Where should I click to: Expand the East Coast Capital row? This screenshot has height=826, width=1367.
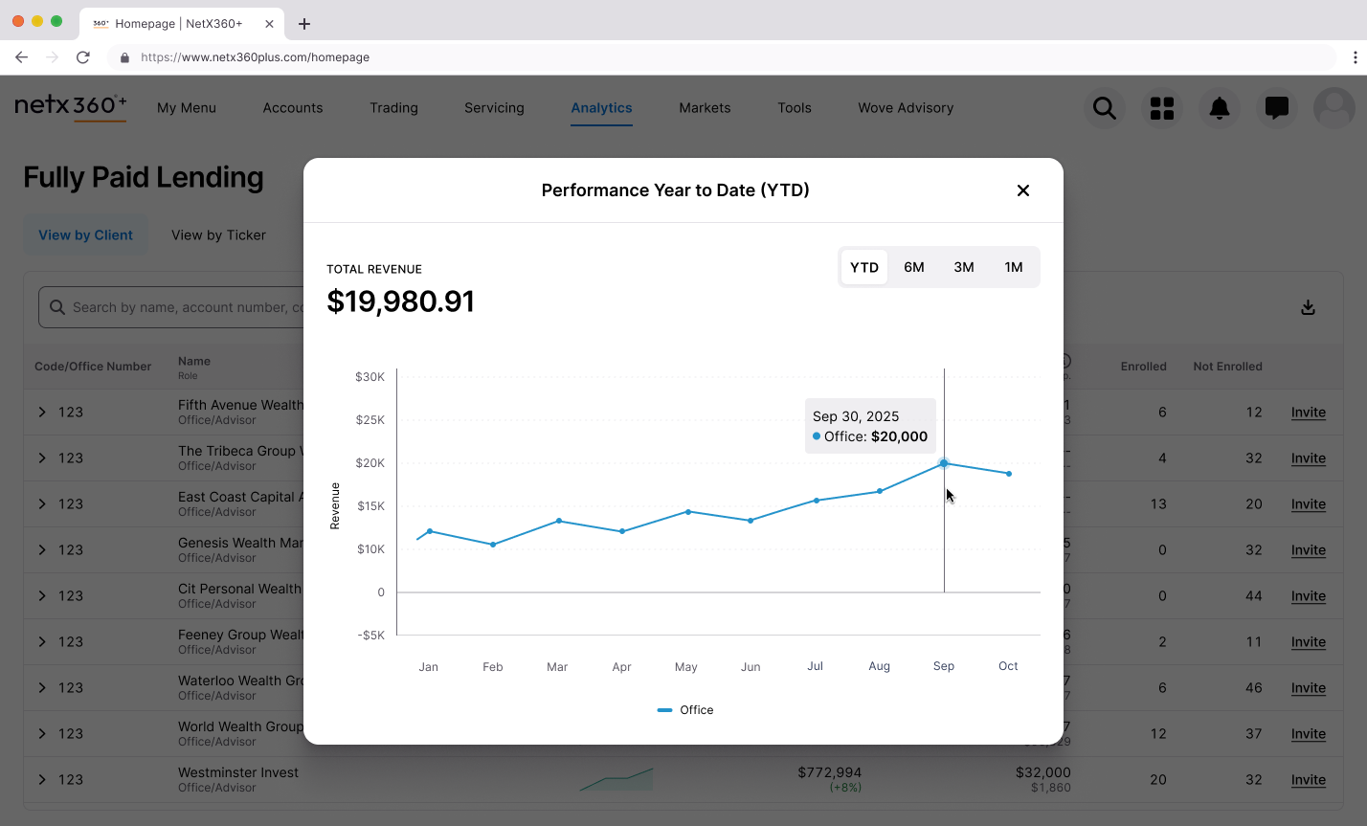tap(41, 503)
